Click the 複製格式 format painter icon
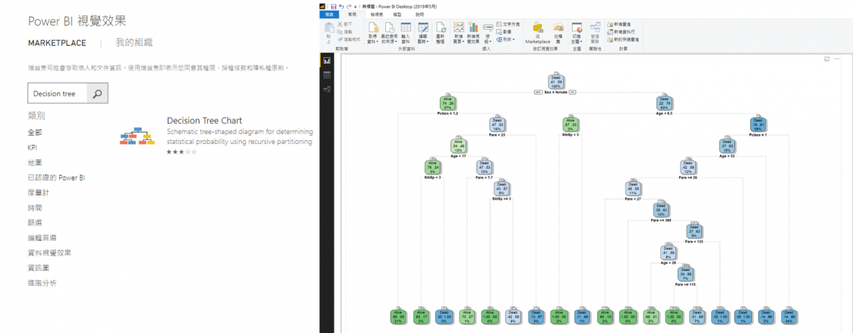The width and height of the screenshot is (853, 333). (340, 39)
